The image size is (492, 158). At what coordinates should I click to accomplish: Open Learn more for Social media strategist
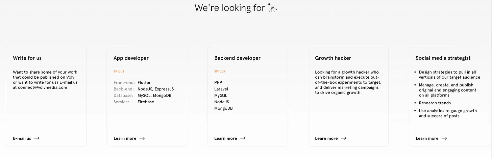coord(431,138)
